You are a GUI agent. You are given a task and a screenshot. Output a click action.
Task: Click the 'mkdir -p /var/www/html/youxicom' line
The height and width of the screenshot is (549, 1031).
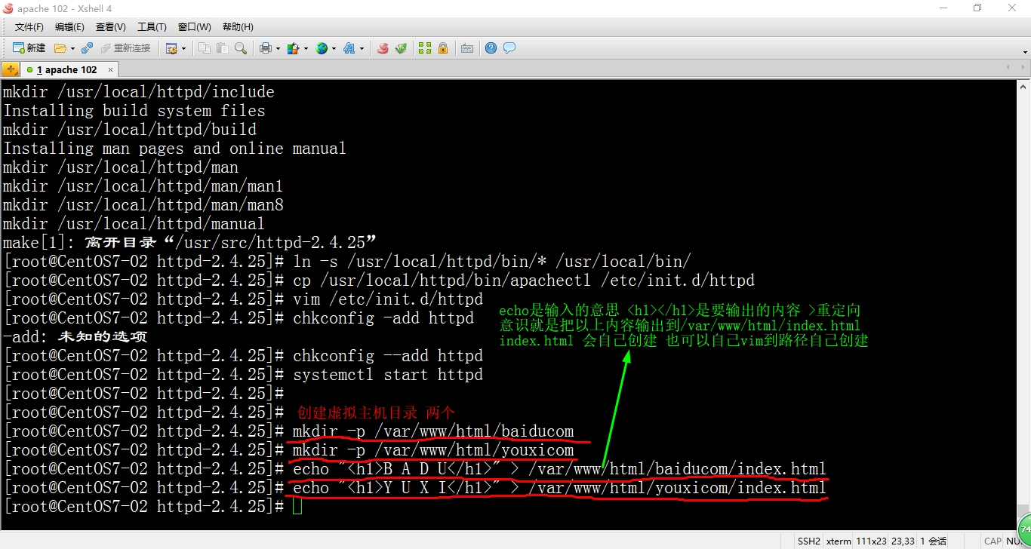[x=433, y=450]
